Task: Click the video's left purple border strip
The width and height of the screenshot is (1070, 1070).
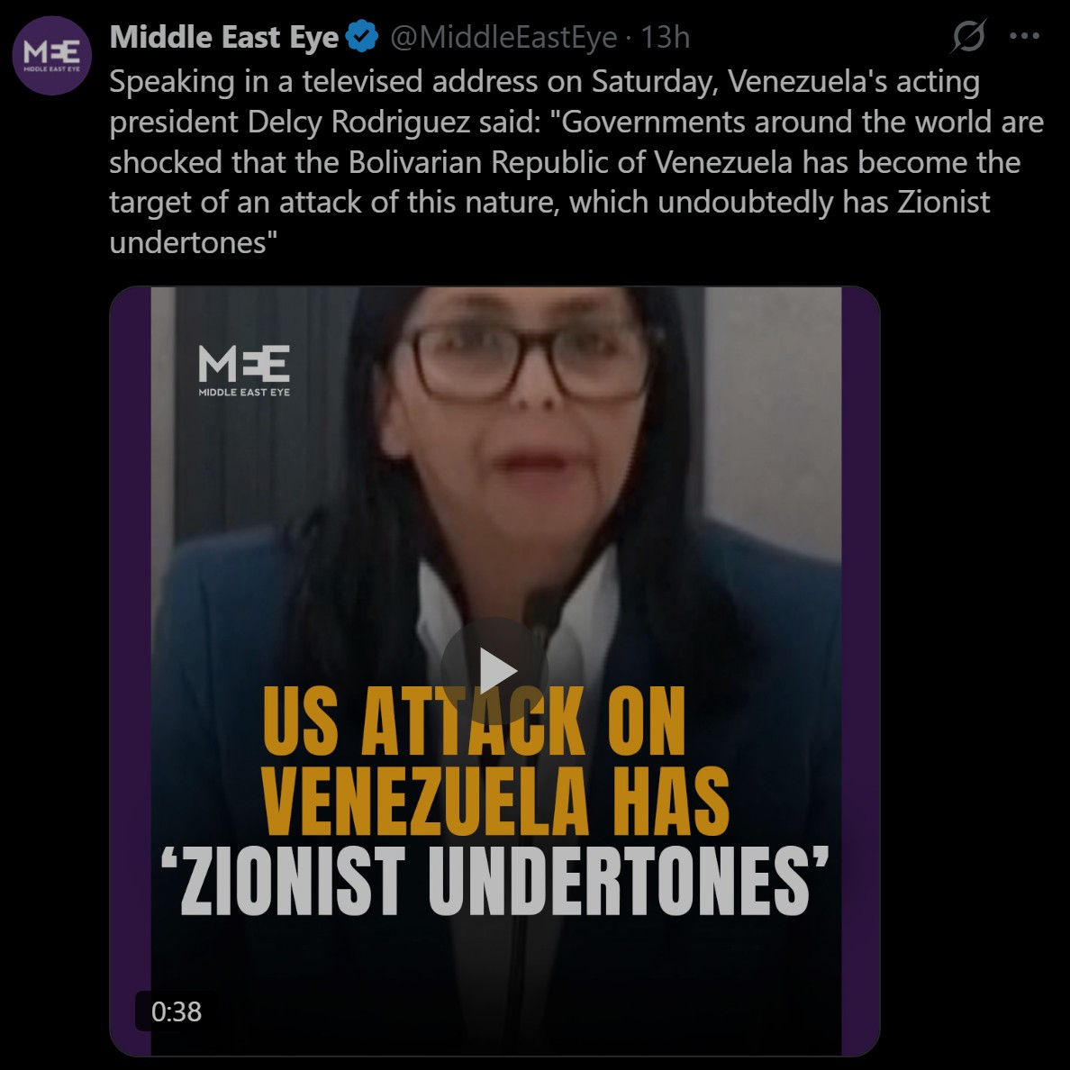Action: tap(131, 671)
